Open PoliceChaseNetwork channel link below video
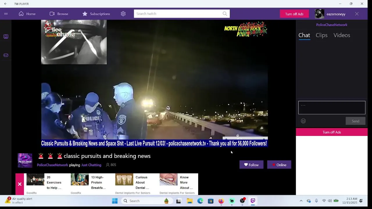Image resolution: width=372 pixels, height=209 pixels. (52, 165)
